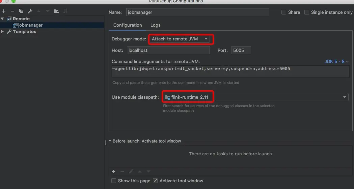The image size is (354, 189).
Task: Move configuration down arrow in top toolbar
Action: pyautogui.click(x=48, y=11)
